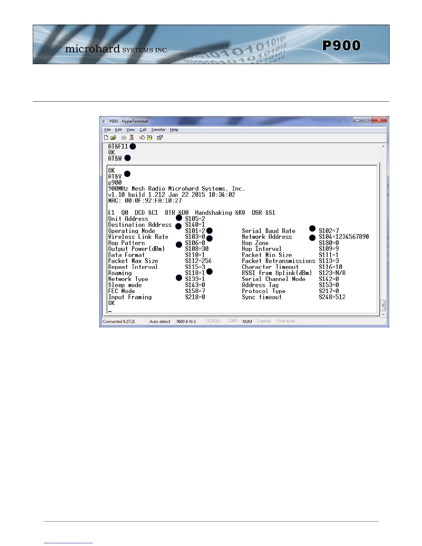Click the 'Operating Mode' label
Viewport: 422px width, 546px height.
(x=132, y=231)
